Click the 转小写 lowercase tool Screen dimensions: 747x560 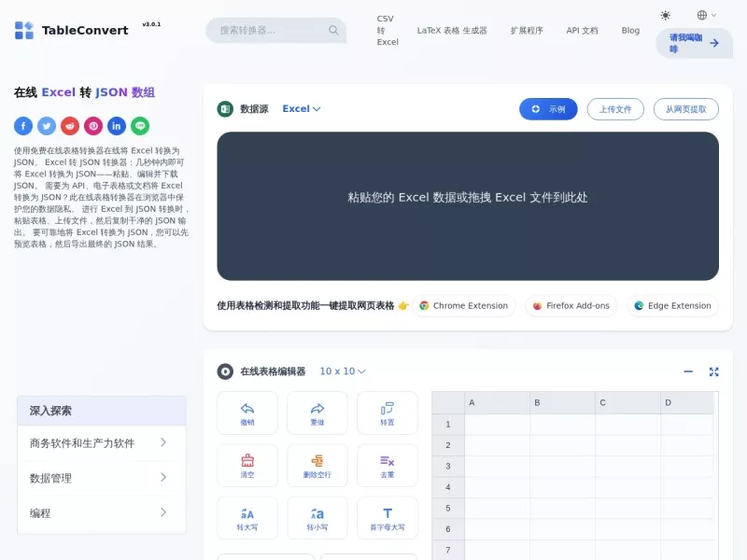coord(317,518)
